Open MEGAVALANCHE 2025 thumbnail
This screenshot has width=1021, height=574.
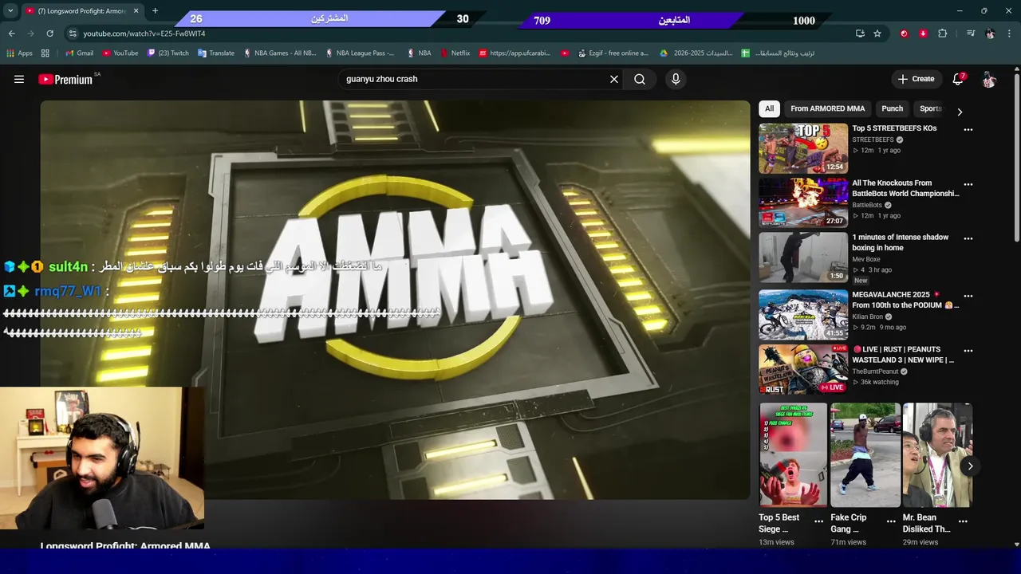(x=803, y=314)
